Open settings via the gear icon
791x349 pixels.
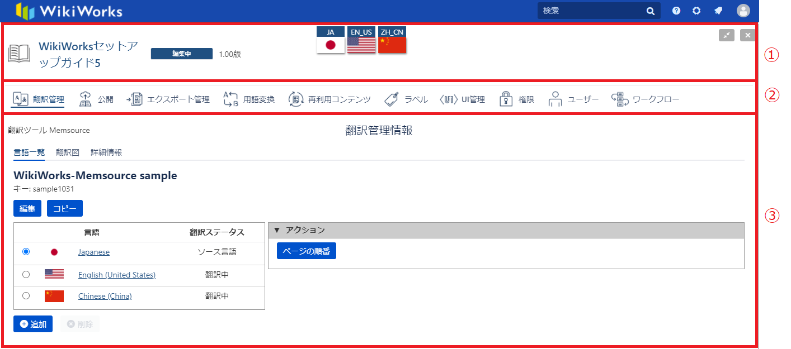tap(696, 11)
